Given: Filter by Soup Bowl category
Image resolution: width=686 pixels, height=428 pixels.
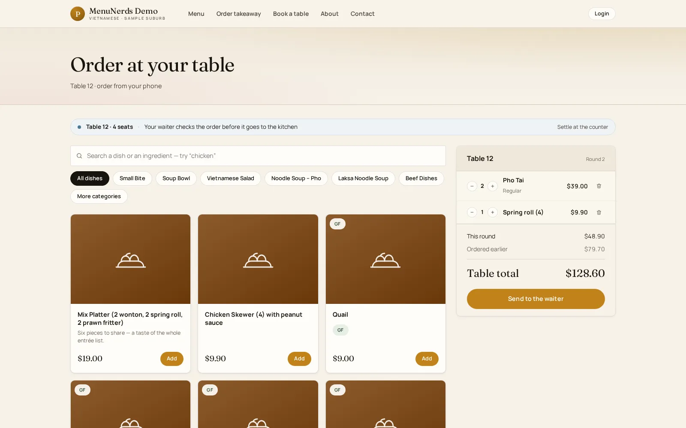Looking at the screenshot, I should pos(176,178).
